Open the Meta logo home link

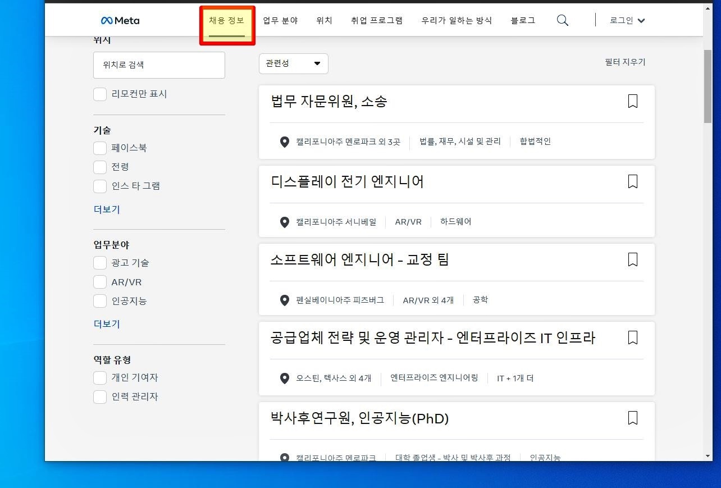point(120,21)
